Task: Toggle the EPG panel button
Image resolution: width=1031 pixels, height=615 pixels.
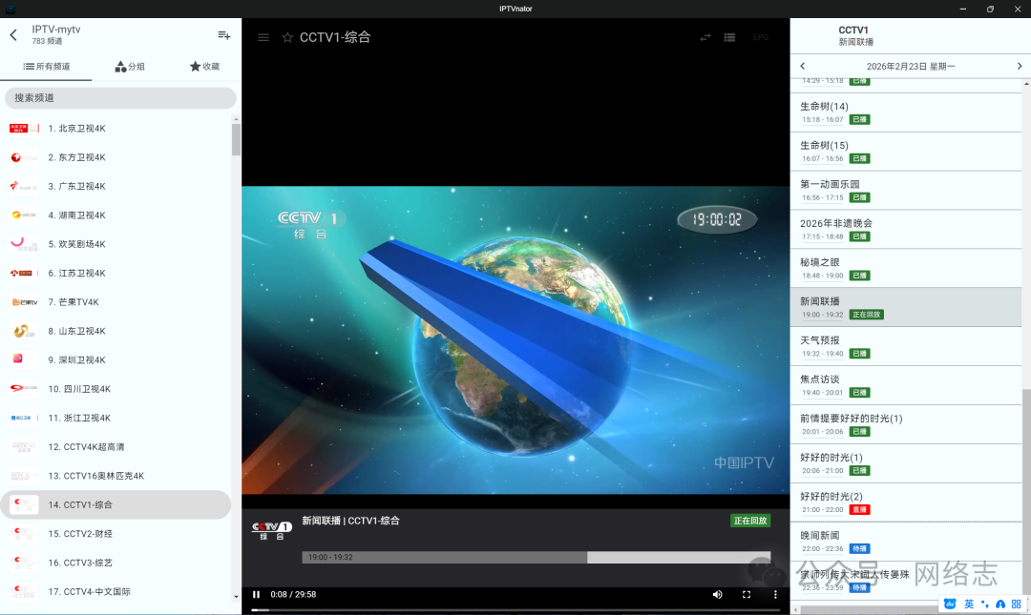Action: coord(760,37)
